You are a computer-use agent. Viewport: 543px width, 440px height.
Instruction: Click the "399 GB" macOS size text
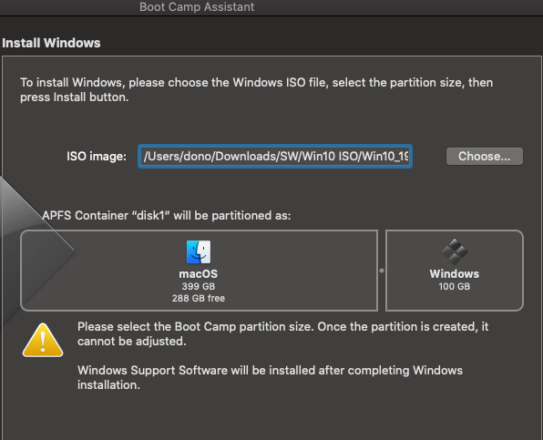[199, 286]
